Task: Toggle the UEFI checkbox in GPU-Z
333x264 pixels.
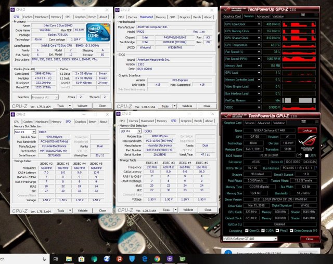Action: tap(306, 155)
